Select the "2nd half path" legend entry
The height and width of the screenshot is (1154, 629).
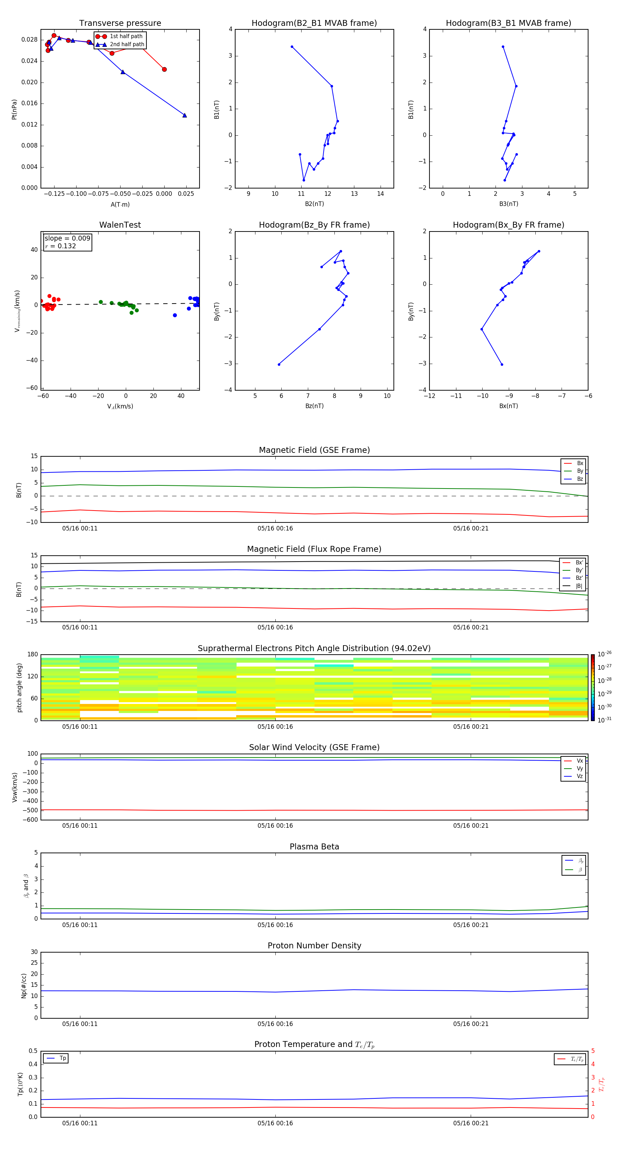[x=120, y=44]
